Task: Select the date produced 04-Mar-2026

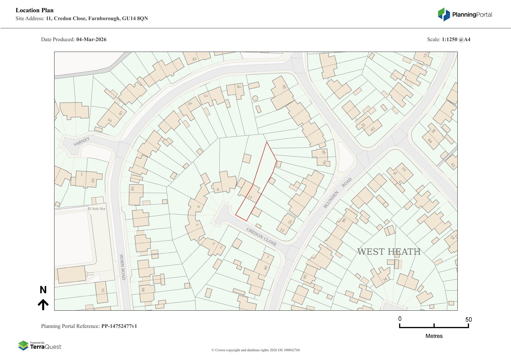Action: 91,39
